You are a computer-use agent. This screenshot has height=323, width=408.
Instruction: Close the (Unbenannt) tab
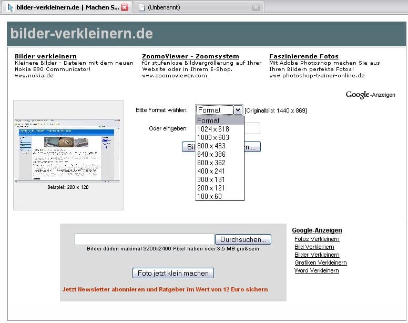coord(256,7)
